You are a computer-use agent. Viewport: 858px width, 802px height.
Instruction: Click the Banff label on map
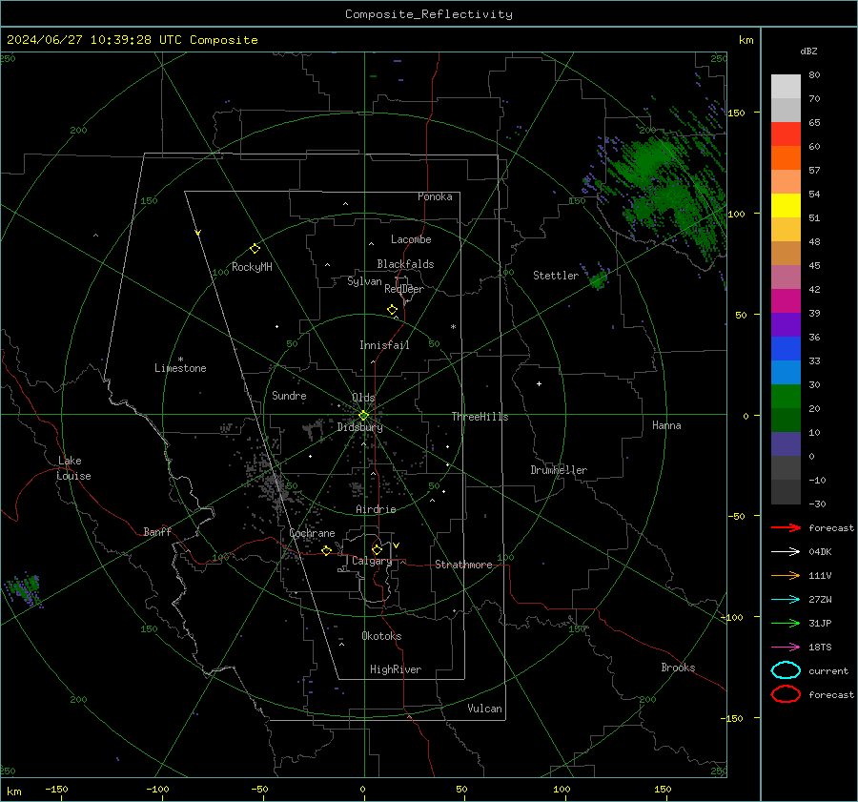[x=157, y=531]
